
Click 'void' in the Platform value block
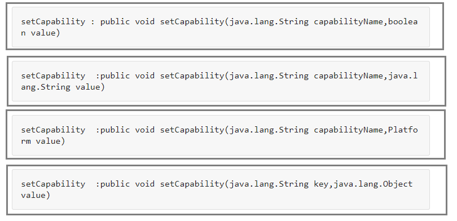coord(145,130)
